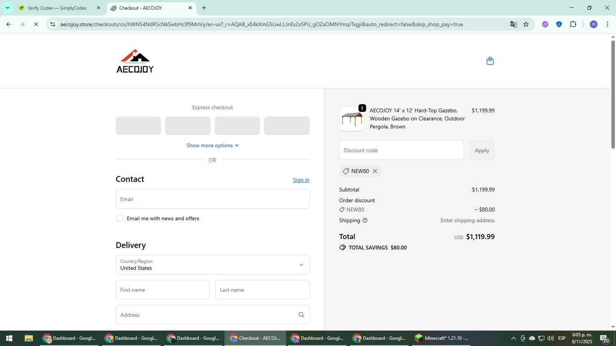Open the cart bag icon
616x346 pixels.
pos(490,61)
